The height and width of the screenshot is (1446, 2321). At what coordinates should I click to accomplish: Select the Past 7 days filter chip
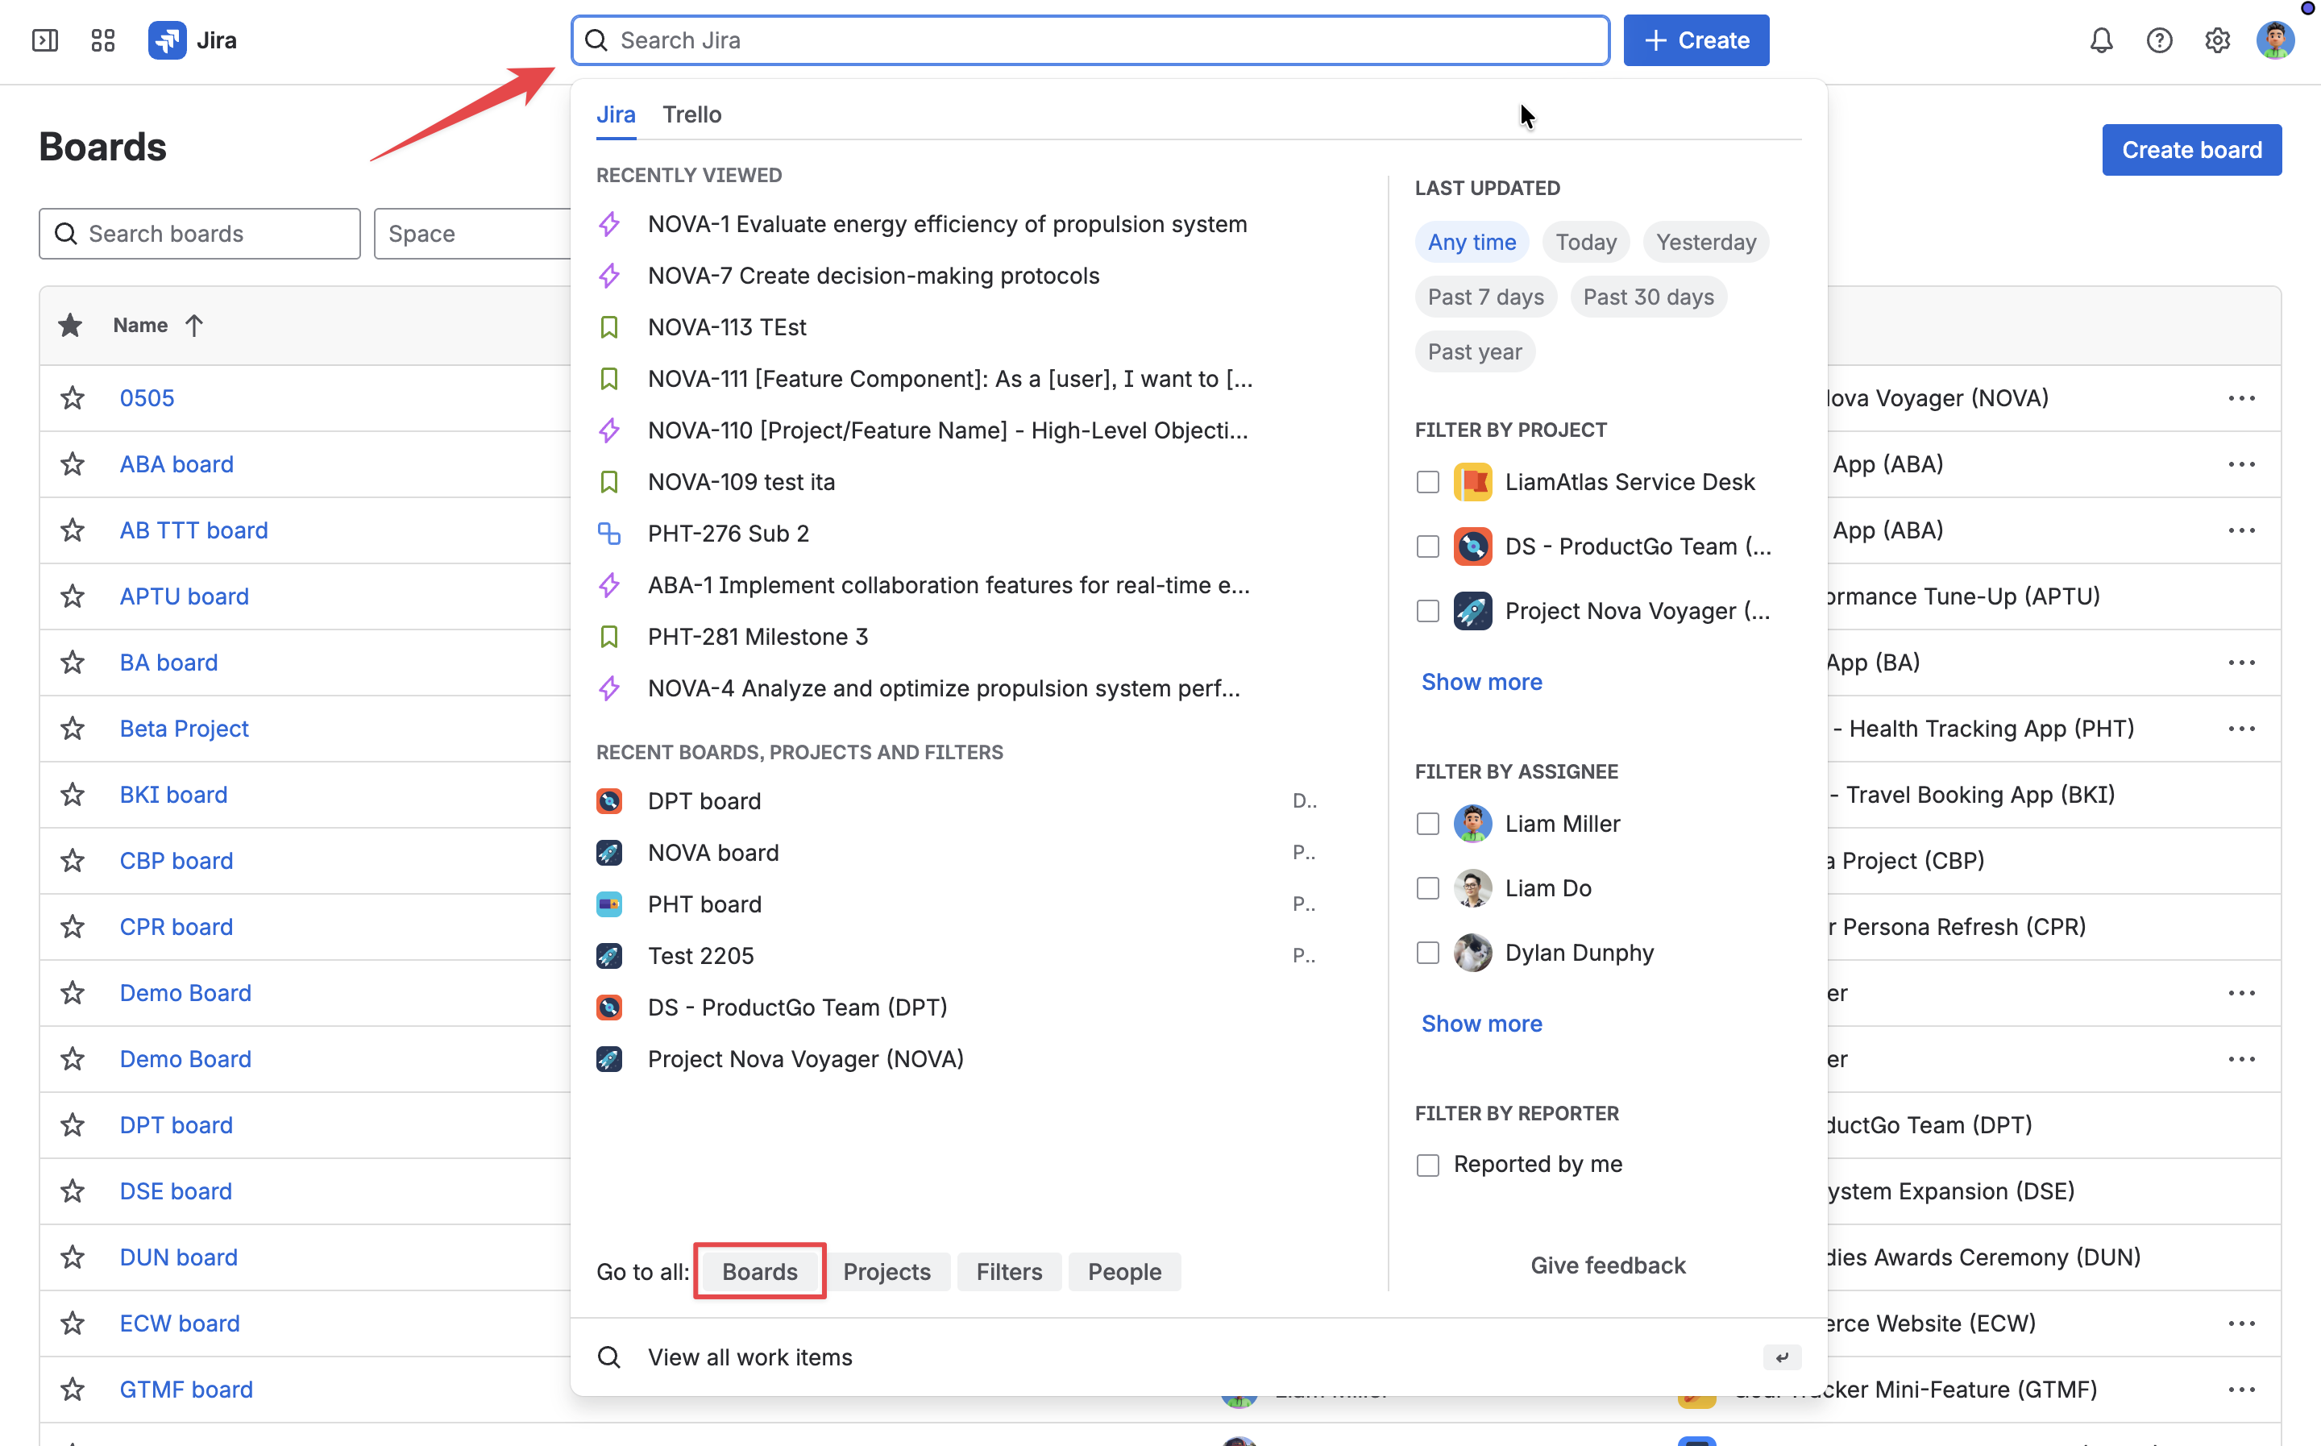pos(1484,297)
